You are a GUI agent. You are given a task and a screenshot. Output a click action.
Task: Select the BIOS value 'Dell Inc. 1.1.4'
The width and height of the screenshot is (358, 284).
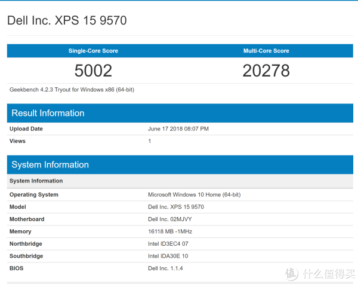click(x=165, y=268)
